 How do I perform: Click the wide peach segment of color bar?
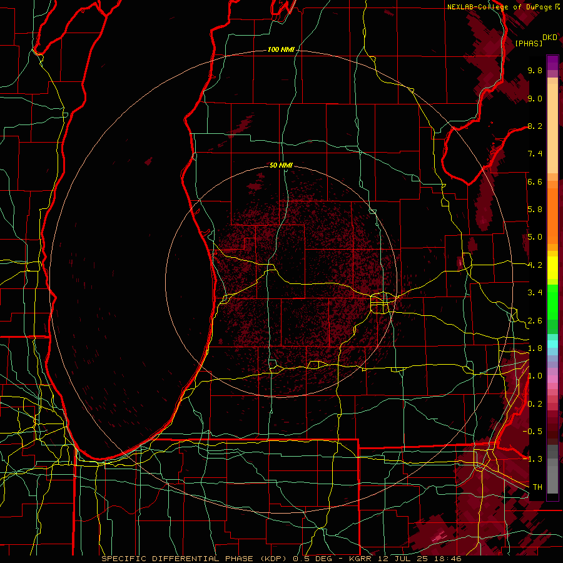[552, 129]
